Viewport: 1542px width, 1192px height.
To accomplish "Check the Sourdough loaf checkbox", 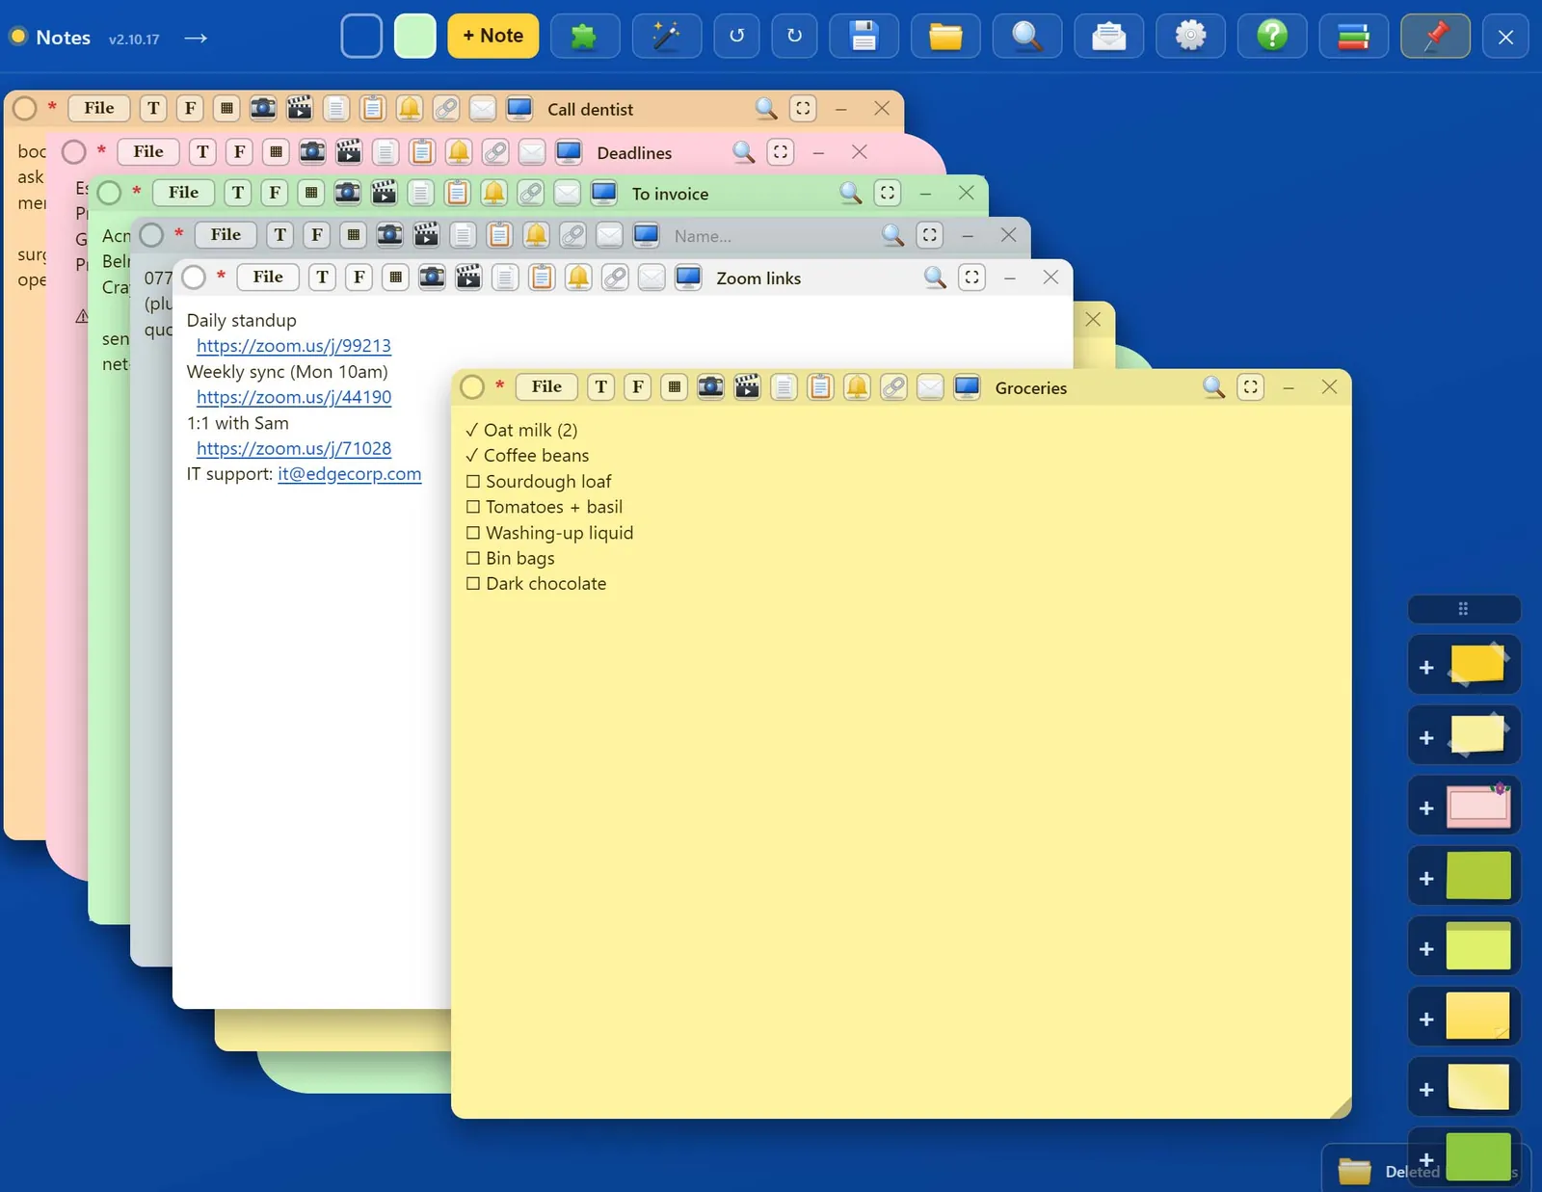I will coord(473,481).
